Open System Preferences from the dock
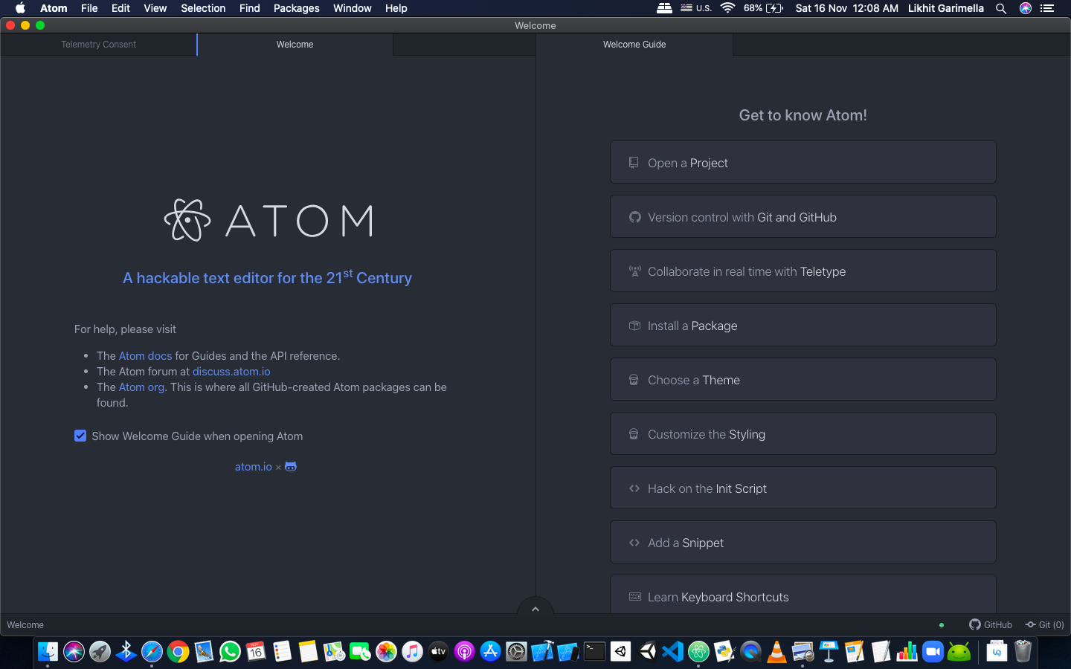Screen dimensions: 1071x669 [x=516, y=652]
